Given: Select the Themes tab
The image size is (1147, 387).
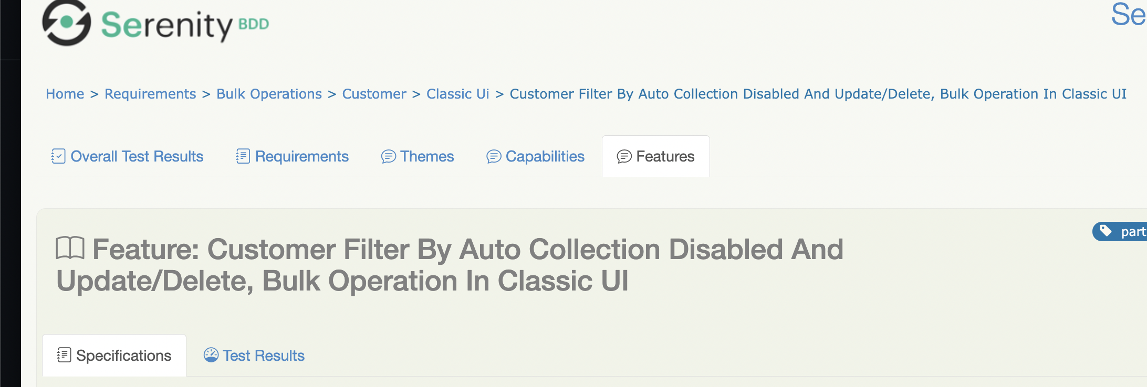Looking at the screenshot, I should coord(427,156).
